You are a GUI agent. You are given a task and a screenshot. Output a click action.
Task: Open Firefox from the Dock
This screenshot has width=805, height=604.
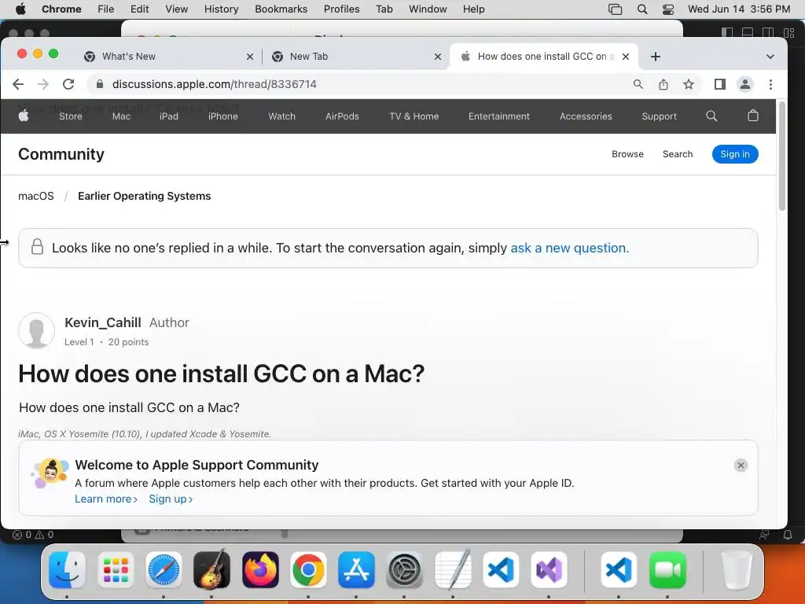260,570
